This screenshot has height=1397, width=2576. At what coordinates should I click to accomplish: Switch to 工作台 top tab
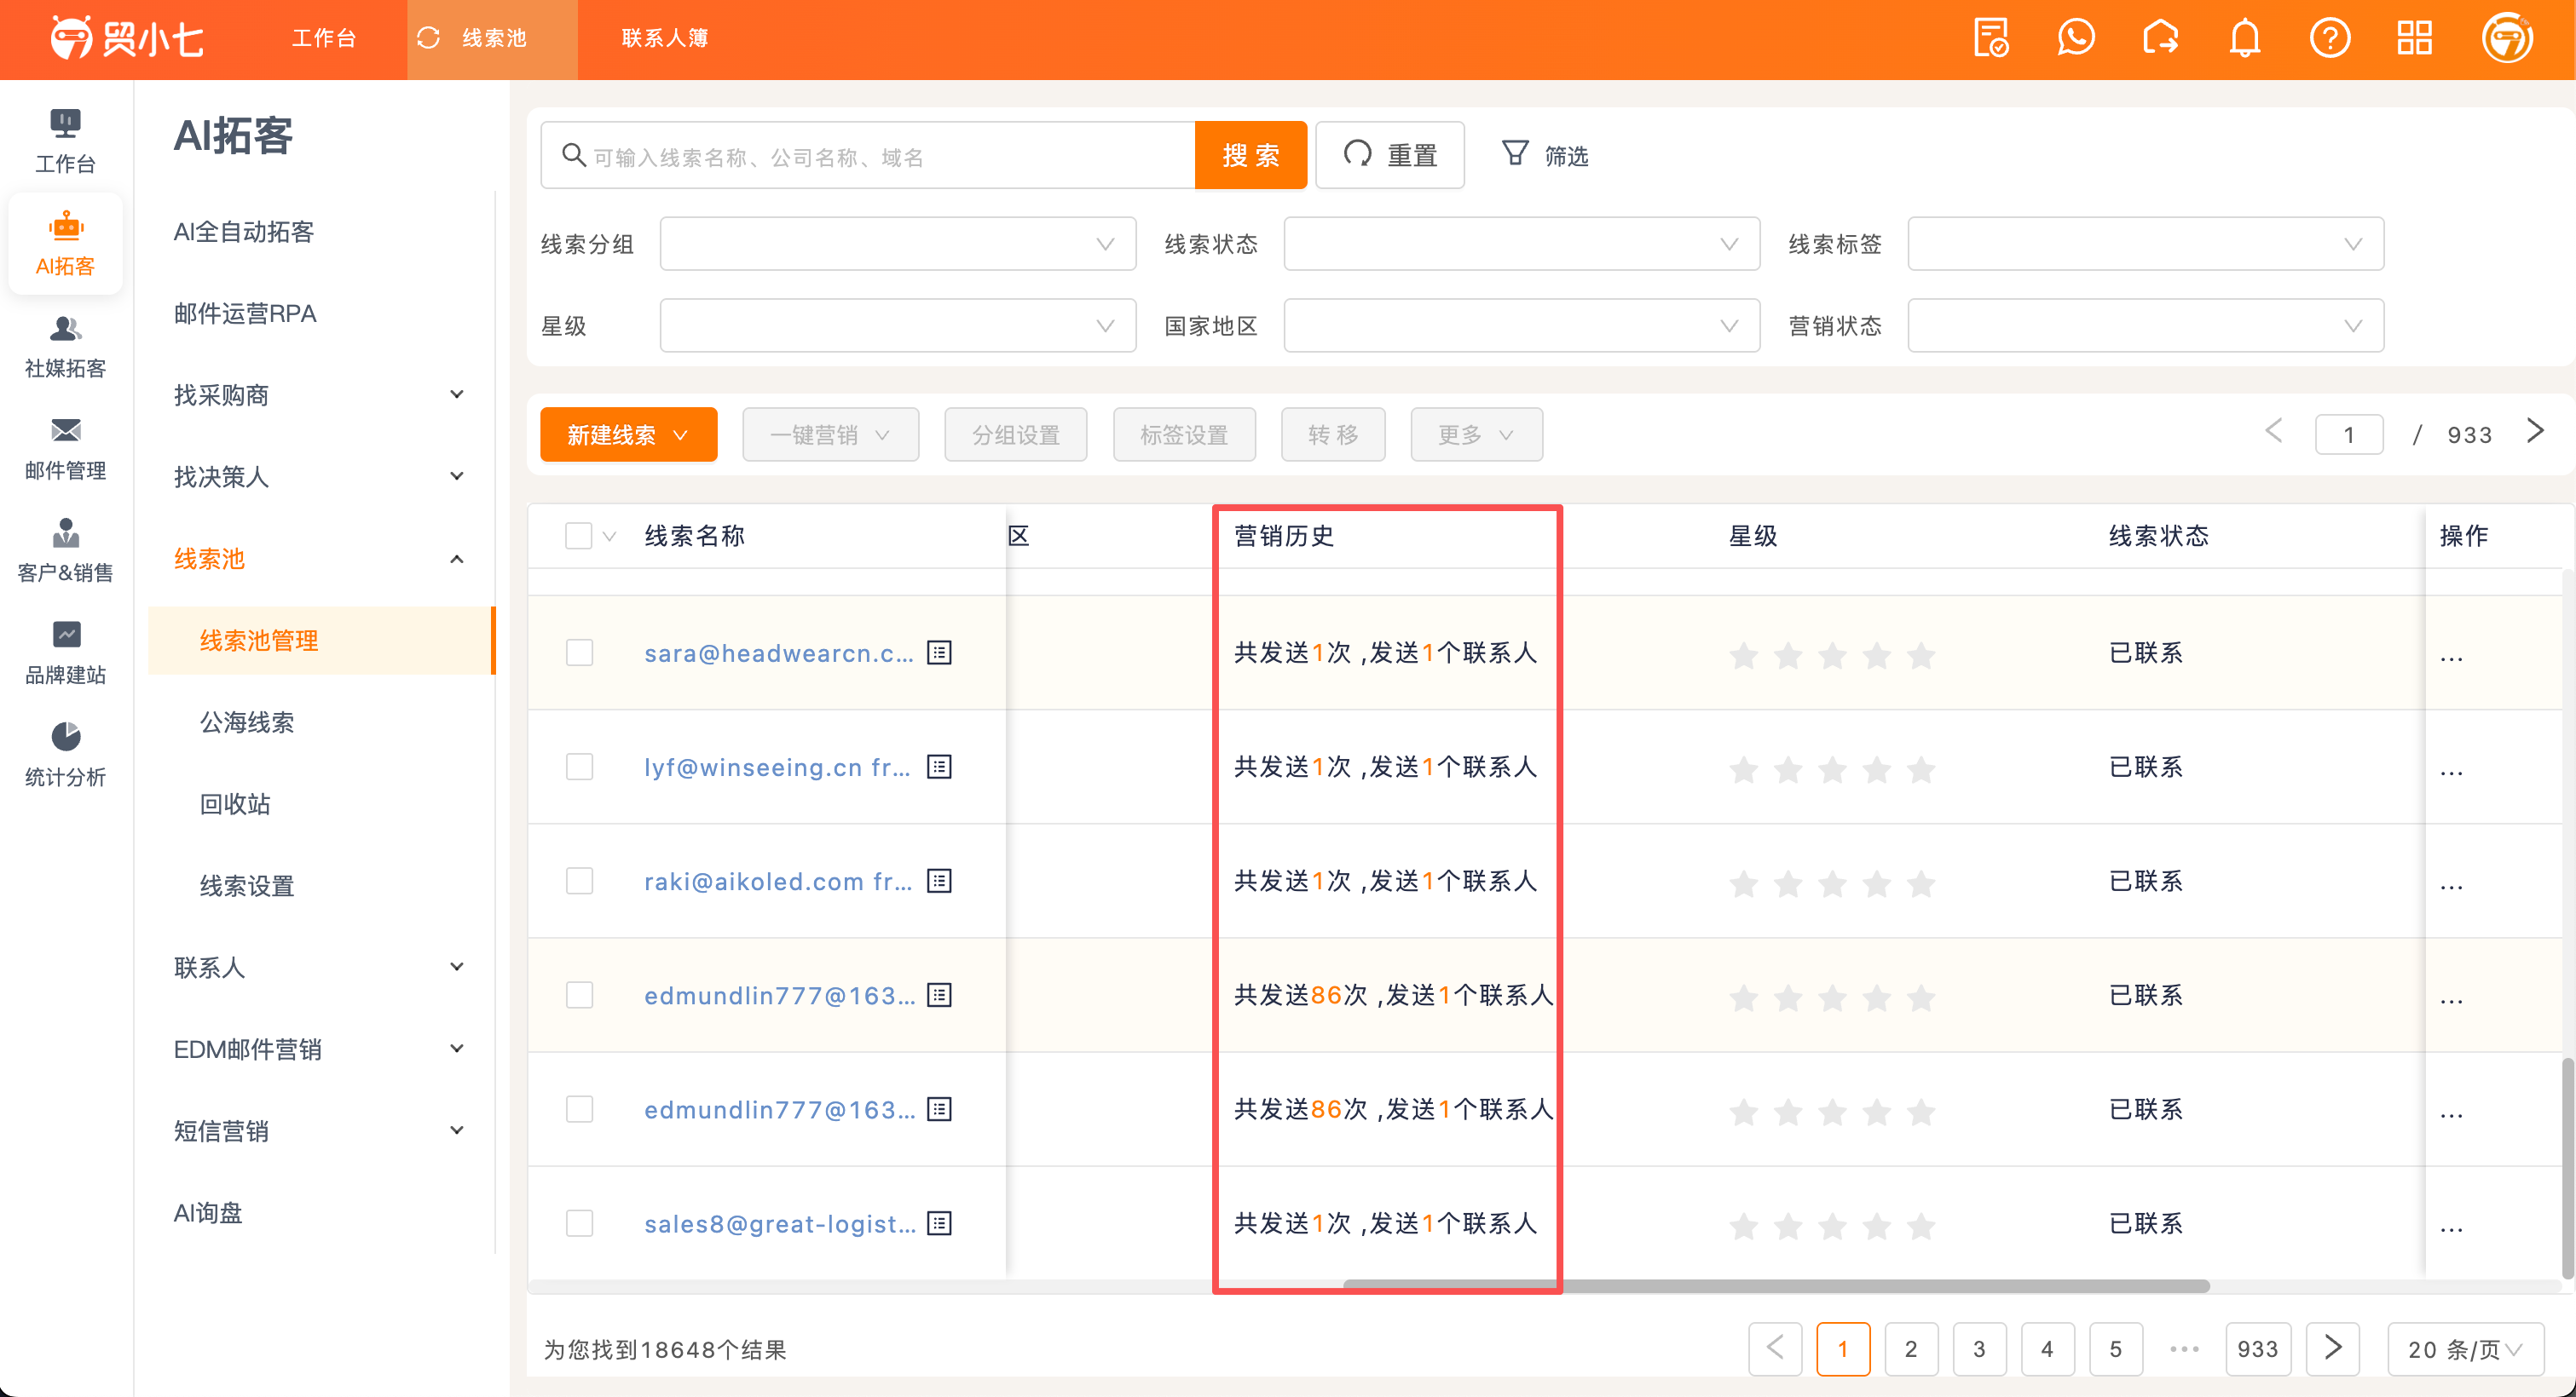(x=324, y=38)
